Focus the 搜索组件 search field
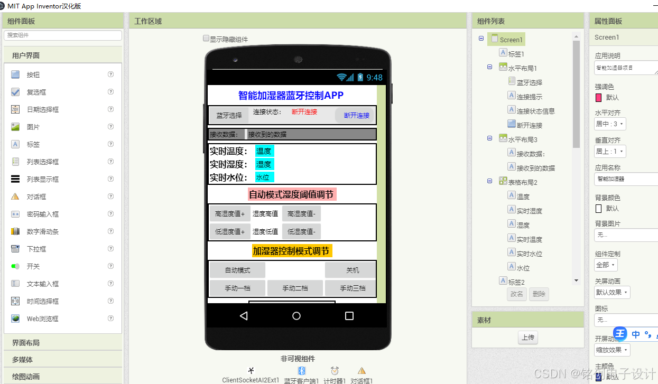 63,35
